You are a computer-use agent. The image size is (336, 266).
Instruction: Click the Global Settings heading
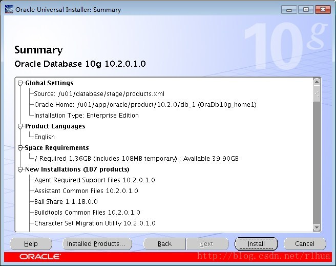[49, 83]
